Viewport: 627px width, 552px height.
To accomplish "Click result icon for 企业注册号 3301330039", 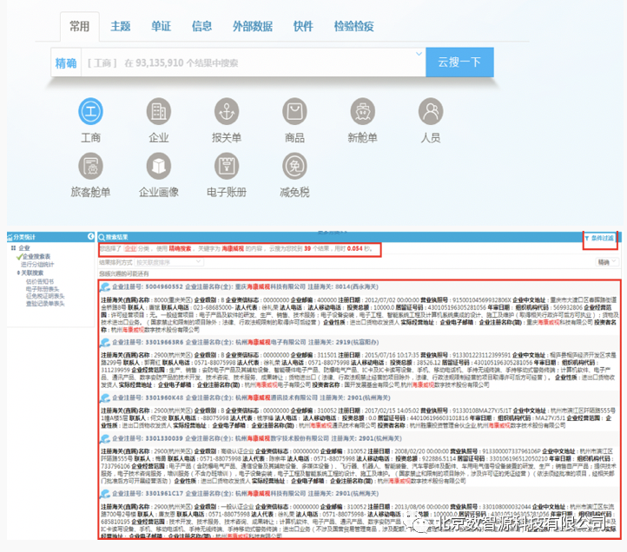I will (105, 438).
